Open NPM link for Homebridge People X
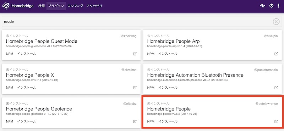Image resolution: width=284 pixels, height=131 pixels. [10, 88]
